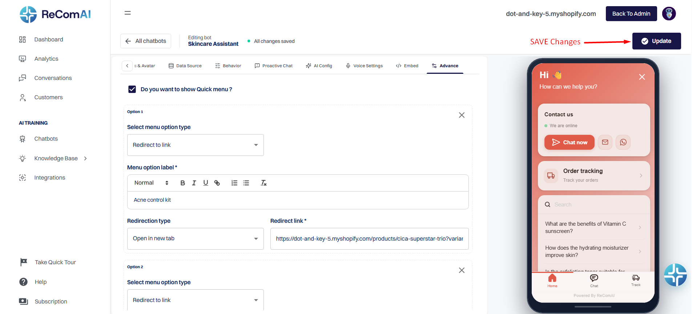This screenshot has height=314, width=692.
Task: Switch to the AI Config tab
Action: (319, 66)
